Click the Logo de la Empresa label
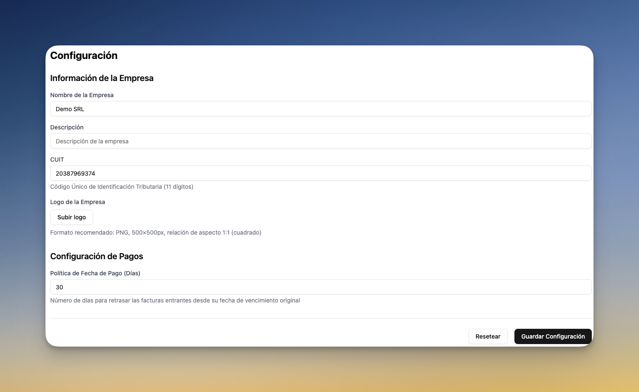Screen dimensions: 639x392 77,202
